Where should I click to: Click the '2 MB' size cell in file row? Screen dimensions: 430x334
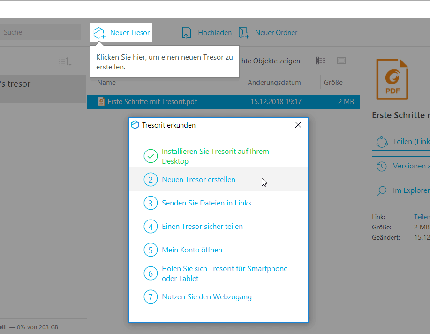(346, 102)
